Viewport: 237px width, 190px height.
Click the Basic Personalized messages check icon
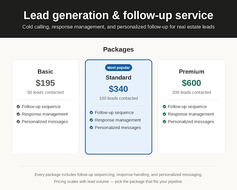pyautogui.click(x=18, y=122)
